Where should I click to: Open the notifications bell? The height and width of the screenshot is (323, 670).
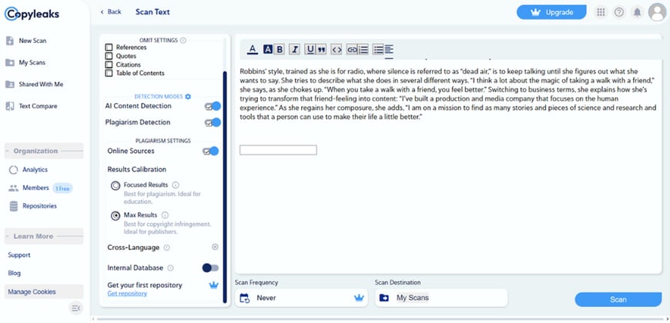pyautogui.click(x=638, y=12)
